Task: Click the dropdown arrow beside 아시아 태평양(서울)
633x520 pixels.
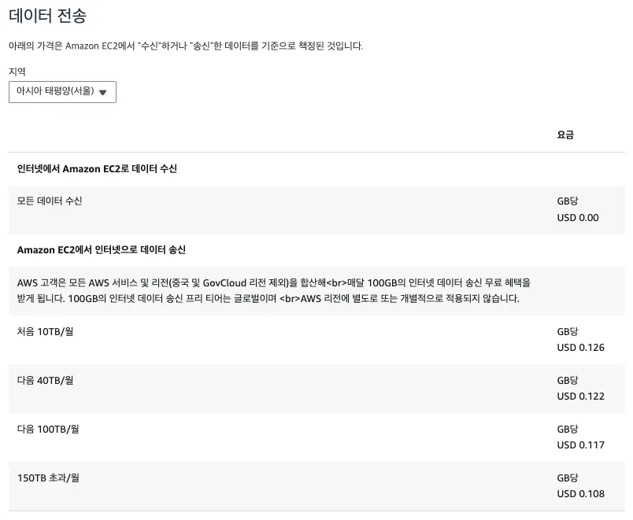Action: [103, 92]
